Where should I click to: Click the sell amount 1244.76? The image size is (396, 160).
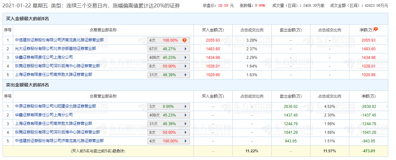(x=291, y=124)
